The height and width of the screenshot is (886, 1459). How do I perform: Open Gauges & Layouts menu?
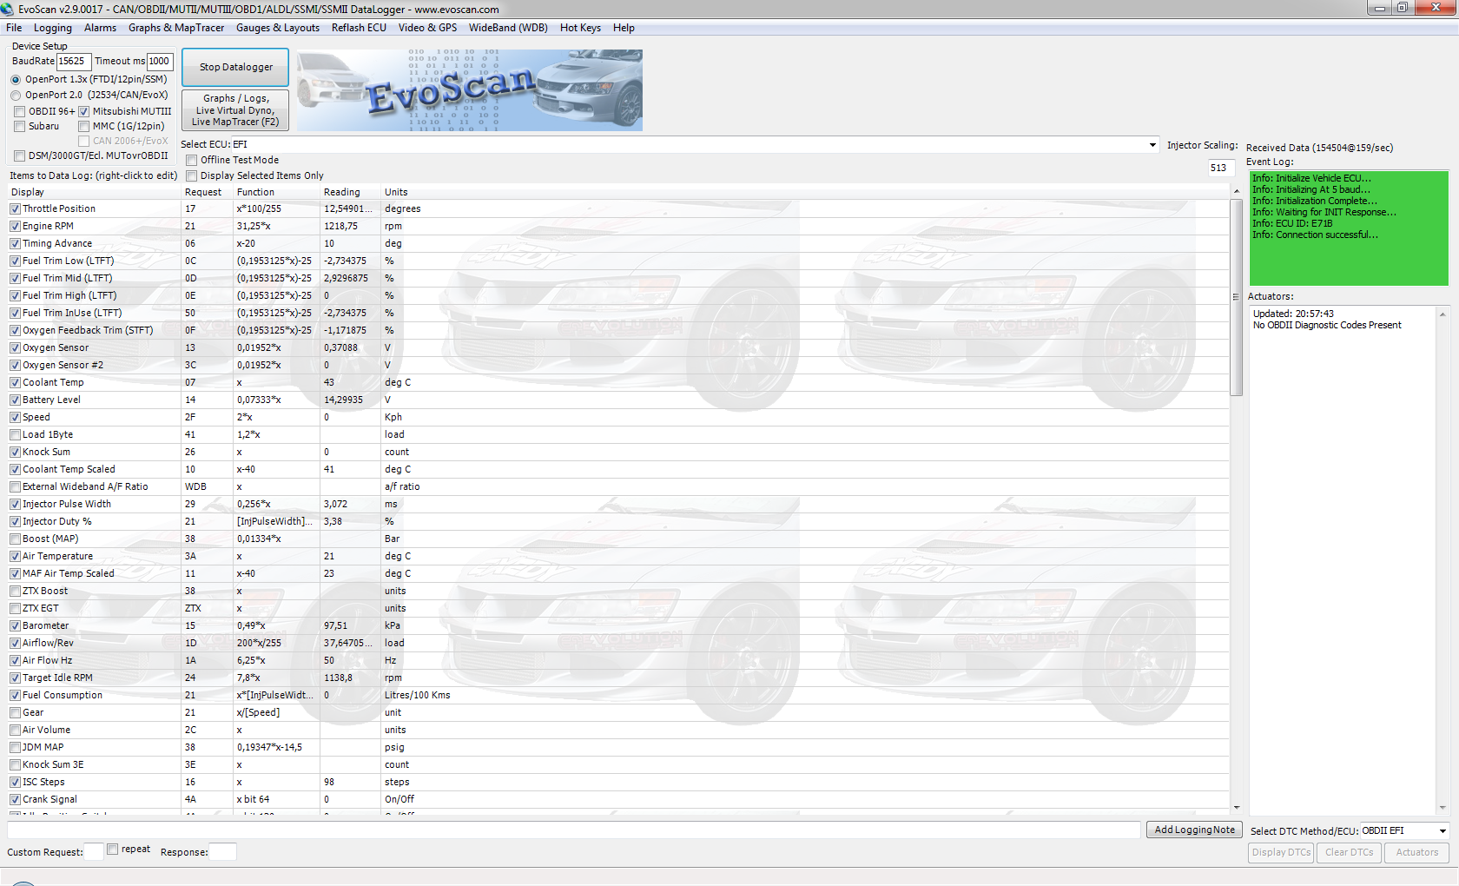tap(278, 28)
